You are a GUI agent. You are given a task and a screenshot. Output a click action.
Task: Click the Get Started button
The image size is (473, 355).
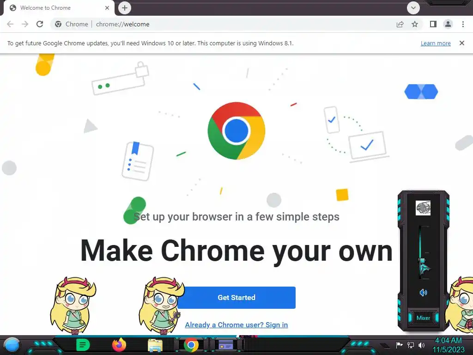click(x=236, y=298)
